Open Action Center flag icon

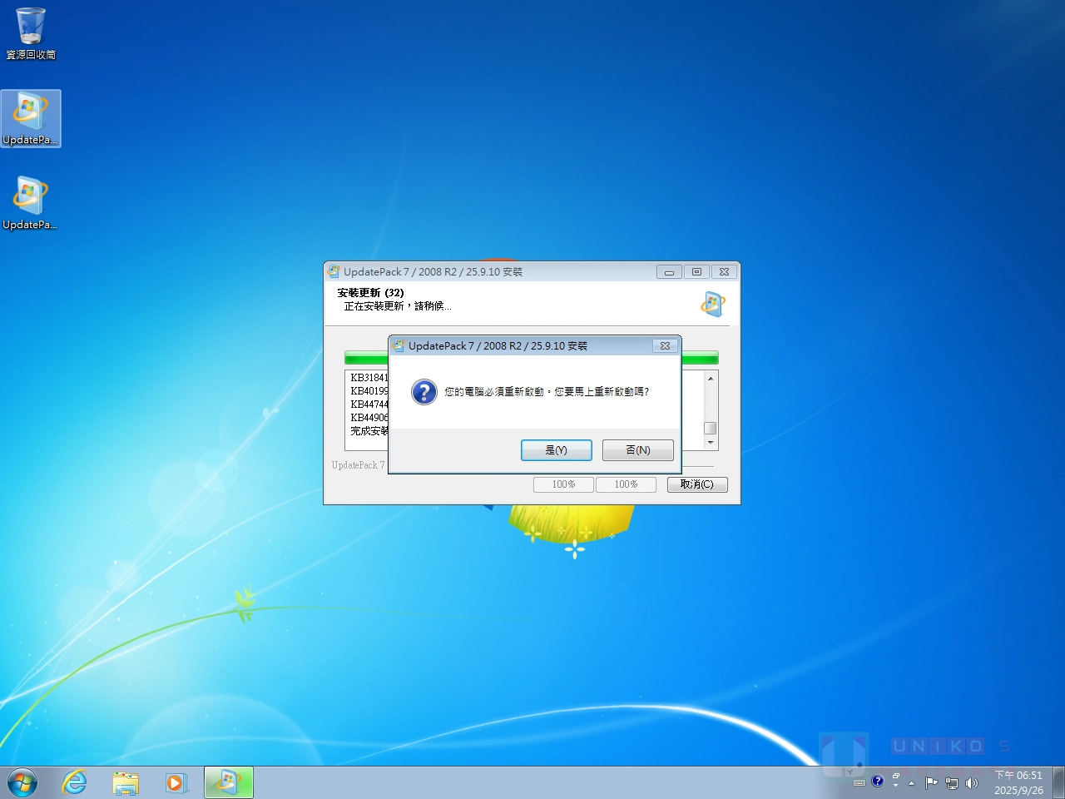932,783
